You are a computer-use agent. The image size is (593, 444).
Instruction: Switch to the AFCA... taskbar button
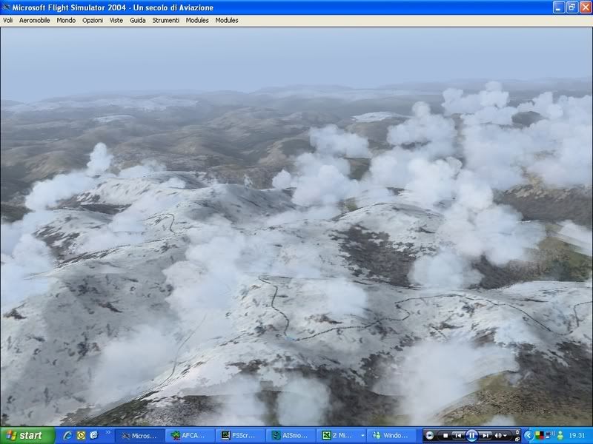tap(190, 436)
